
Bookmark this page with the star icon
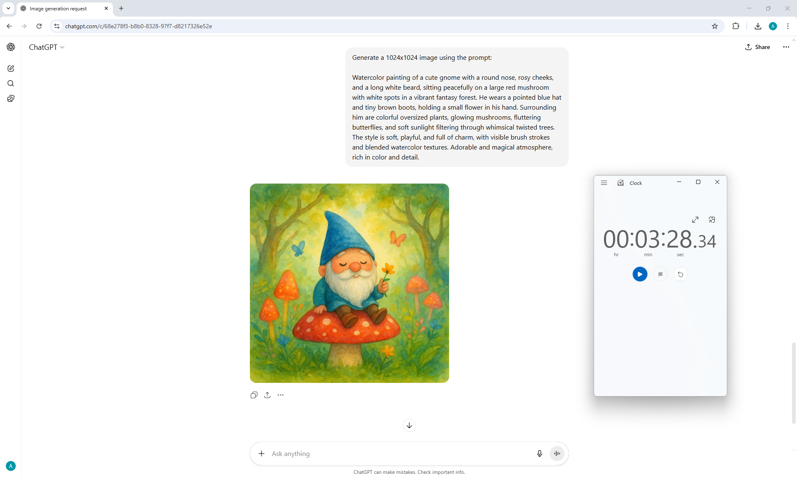tap(714, 26)
